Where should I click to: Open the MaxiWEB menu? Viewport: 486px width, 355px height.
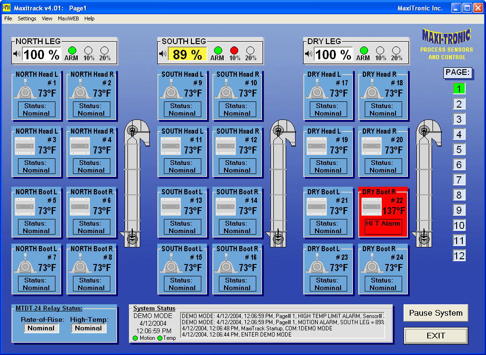pyautogui.click(x=68, y=18)
